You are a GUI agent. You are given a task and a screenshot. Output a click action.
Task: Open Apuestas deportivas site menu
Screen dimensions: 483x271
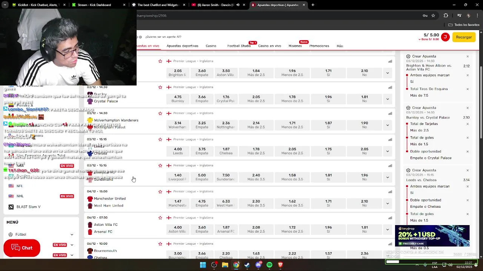[182, 46]
